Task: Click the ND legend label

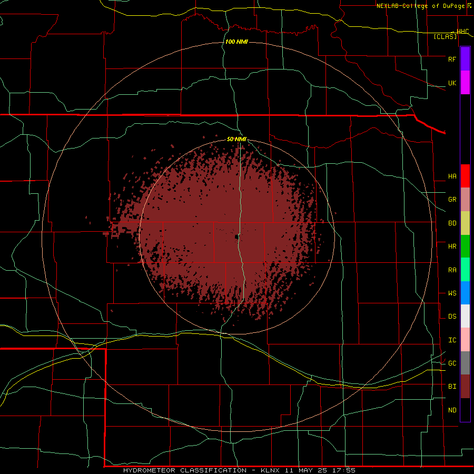Action: (x=452, y=410)
